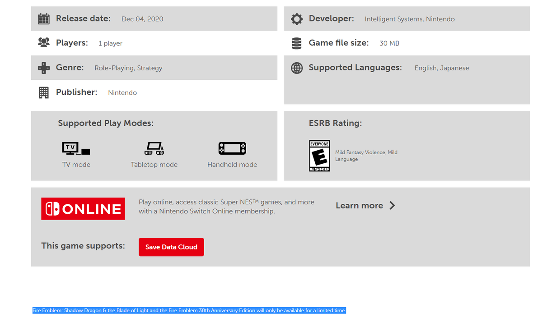Click the calendar icon beside Release date
Screen dimensions: 542x332
(x=43, y=19)
